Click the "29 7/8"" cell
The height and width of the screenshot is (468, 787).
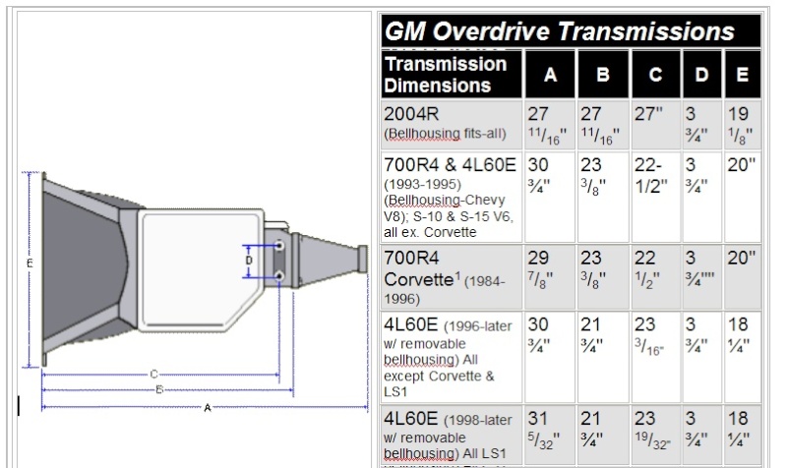point(550,277)
